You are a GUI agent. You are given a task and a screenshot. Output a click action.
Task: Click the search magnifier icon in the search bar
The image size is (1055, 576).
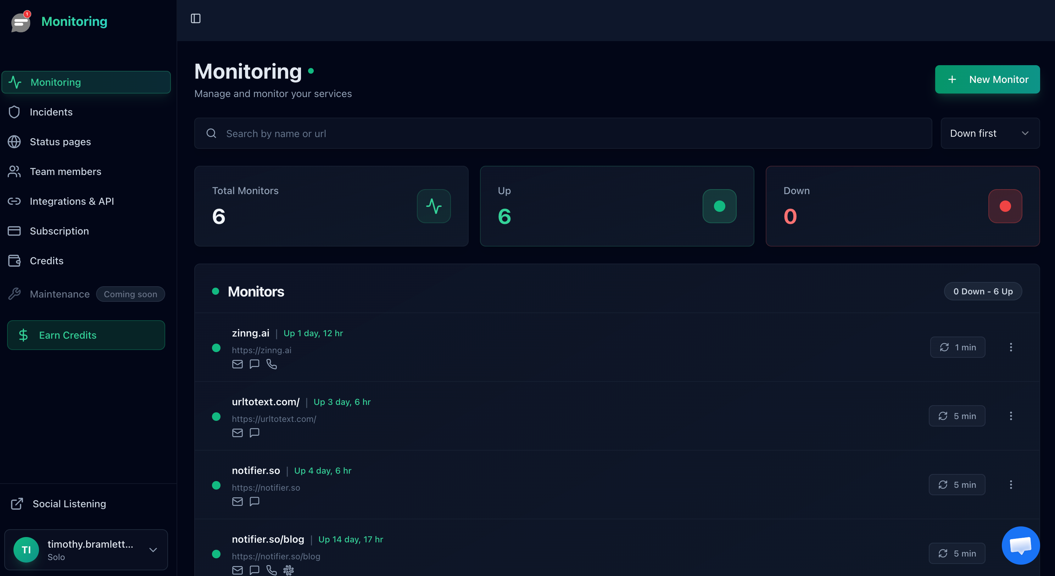pos(211,133)
